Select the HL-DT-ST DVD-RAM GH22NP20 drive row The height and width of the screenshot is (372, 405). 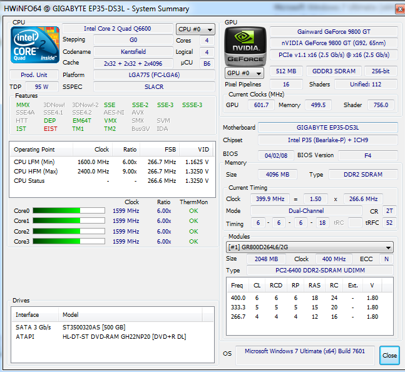tap(113, 336)
